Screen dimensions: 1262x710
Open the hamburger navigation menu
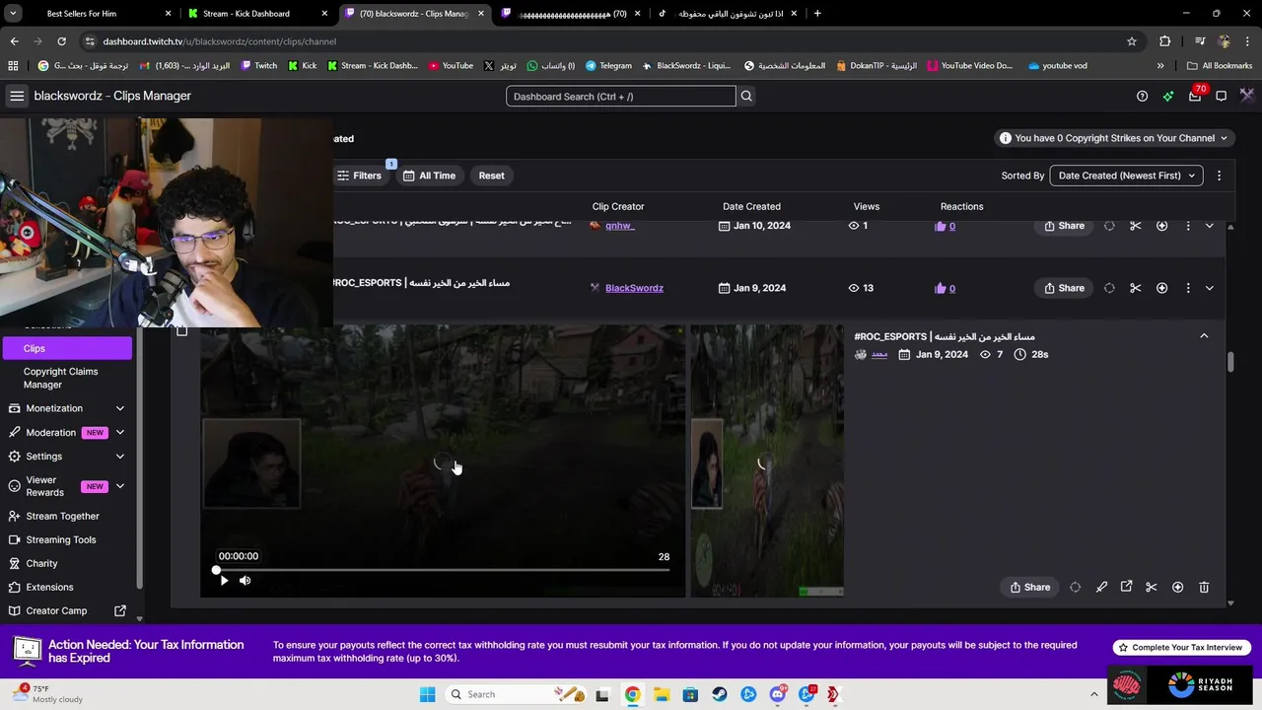pos(17,96)
